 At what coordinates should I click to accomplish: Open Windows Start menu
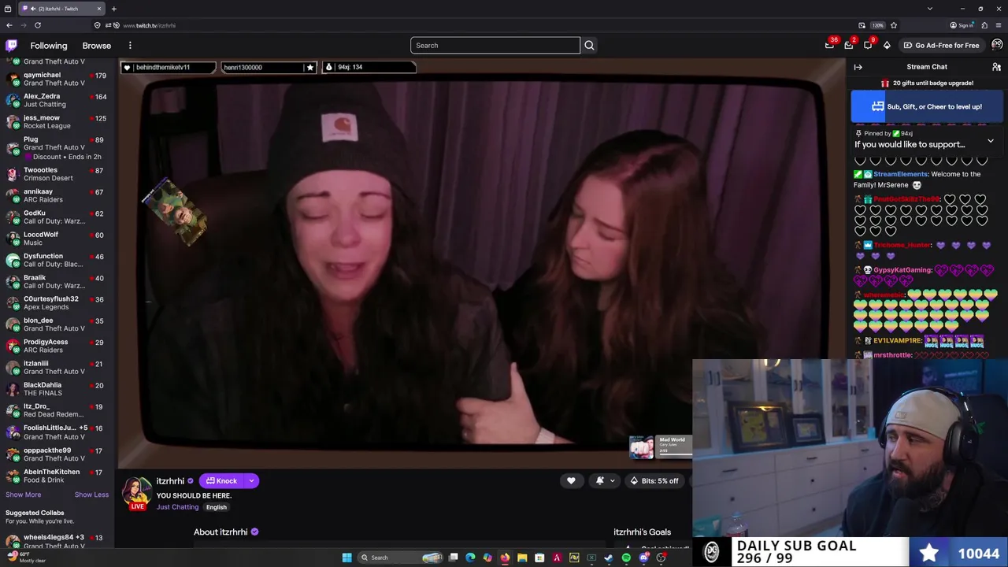coord(346,558)
